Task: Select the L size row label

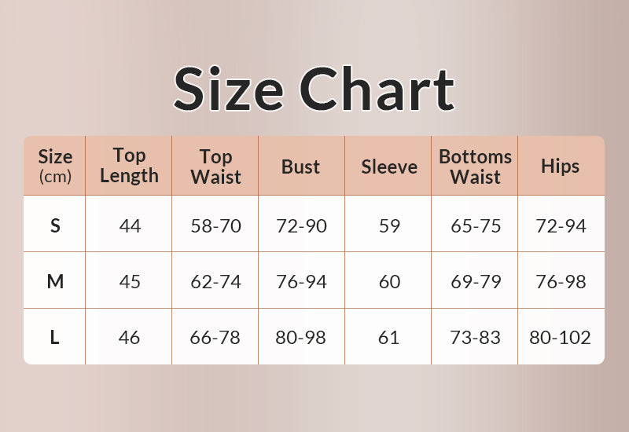Action: tap(55, 338)
